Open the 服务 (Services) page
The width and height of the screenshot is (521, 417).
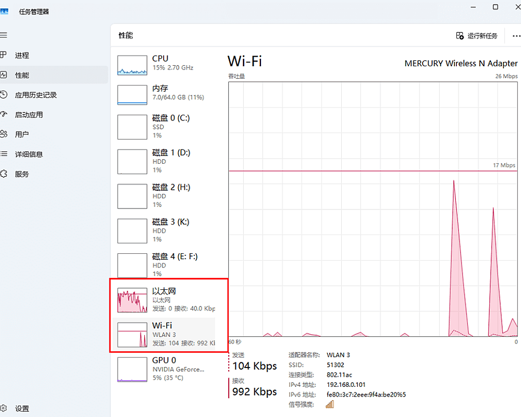[22, 174]
